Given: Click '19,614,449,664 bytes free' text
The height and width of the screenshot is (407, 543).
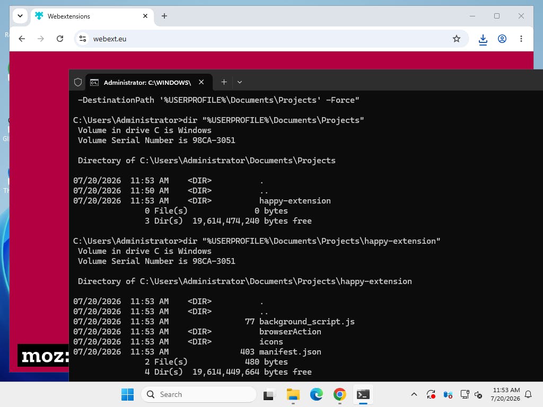Looking at the screenshot, I should [x=252, y=371].
